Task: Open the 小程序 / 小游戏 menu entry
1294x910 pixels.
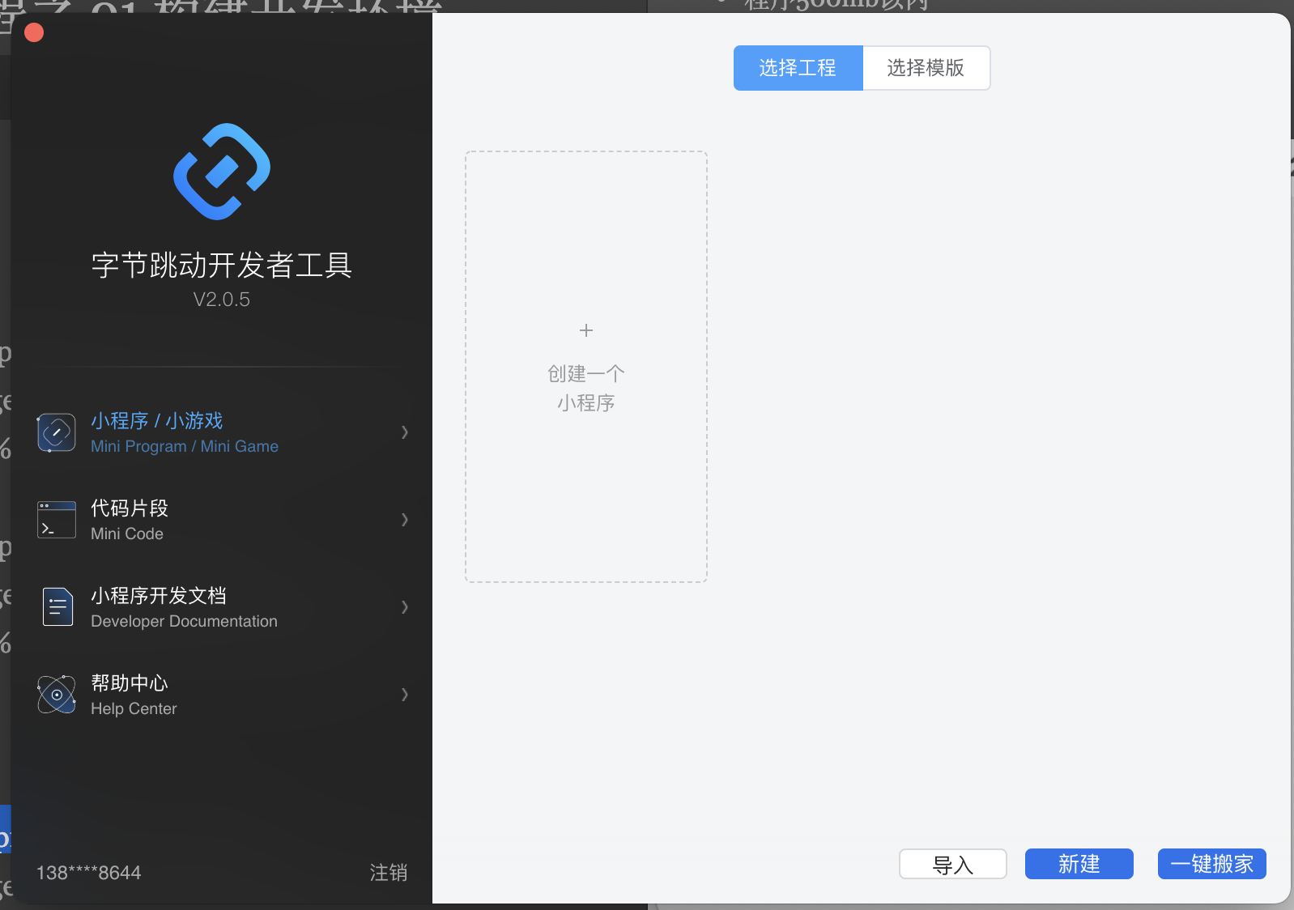Action: pyautogui.click(x=222, y=432)
